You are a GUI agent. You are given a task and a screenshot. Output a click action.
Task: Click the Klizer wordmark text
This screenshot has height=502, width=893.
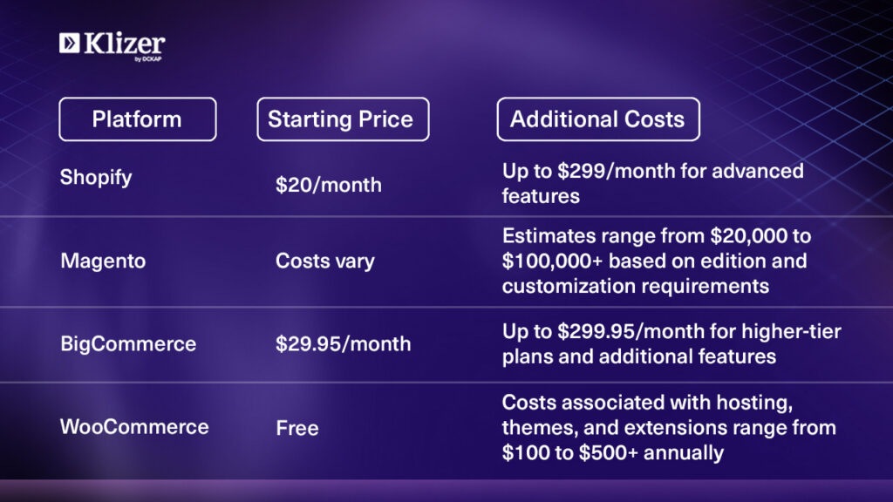click(123, 43)
